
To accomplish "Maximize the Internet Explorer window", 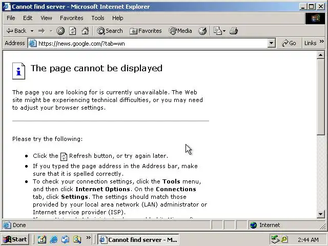I will click(311, 7).
